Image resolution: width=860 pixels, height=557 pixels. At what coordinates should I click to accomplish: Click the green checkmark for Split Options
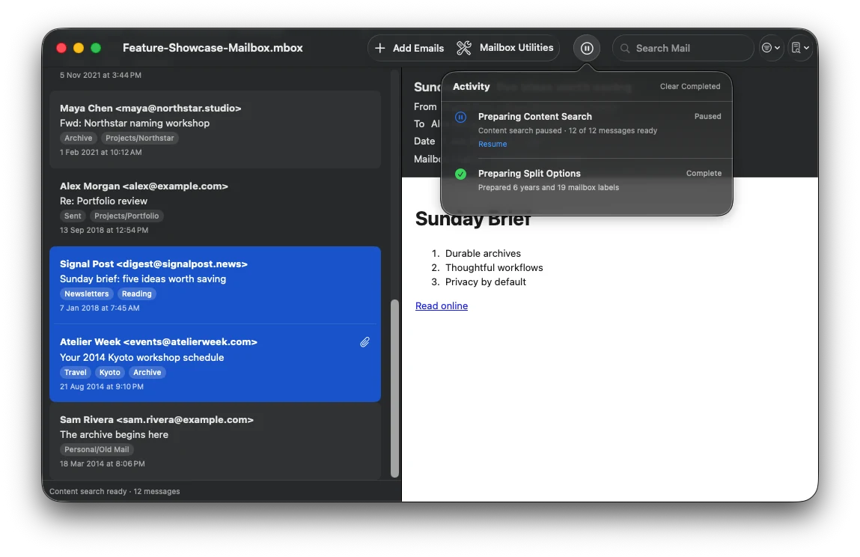coord(461,174)
